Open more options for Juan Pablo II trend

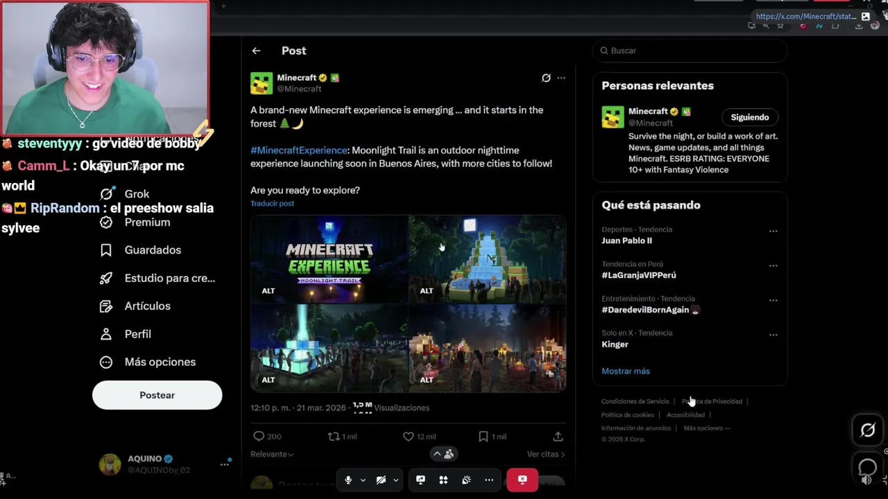[774, 231]
